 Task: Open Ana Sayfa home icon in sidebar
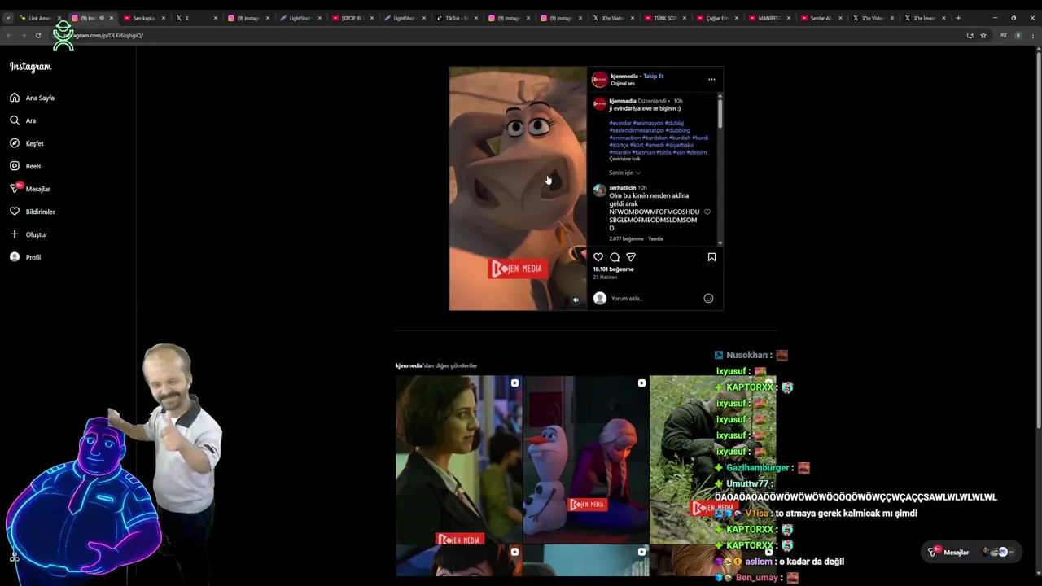point(15,98)
